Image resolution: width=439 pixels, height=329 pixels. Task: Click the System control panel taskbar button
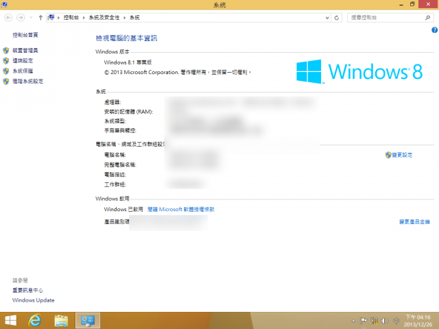click(88, 321)
